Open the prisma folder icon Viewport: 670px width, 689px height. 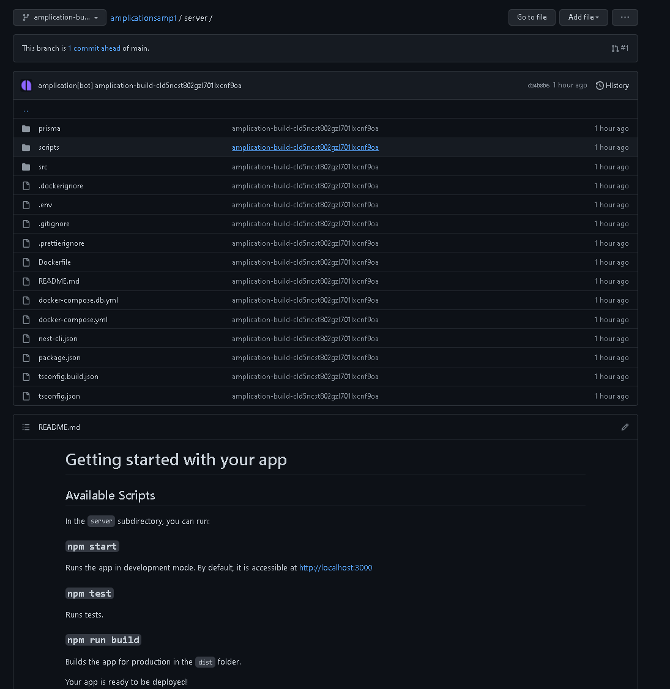[26, 129]
